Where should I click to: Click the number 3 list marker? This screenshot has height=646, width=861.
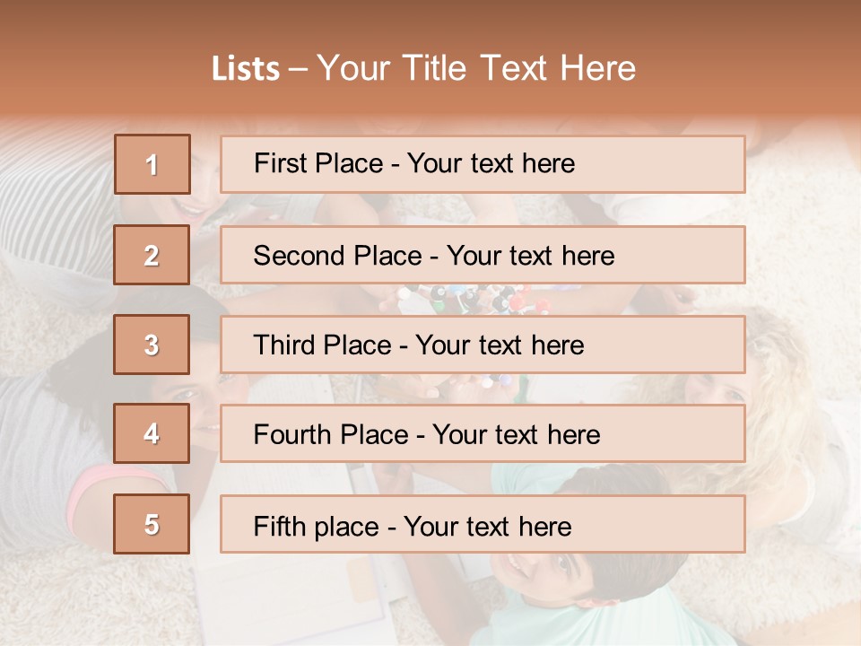pos(152,345)
